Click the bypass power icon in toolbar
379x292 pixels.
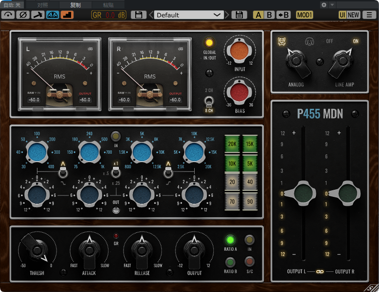tap(8, 15)
